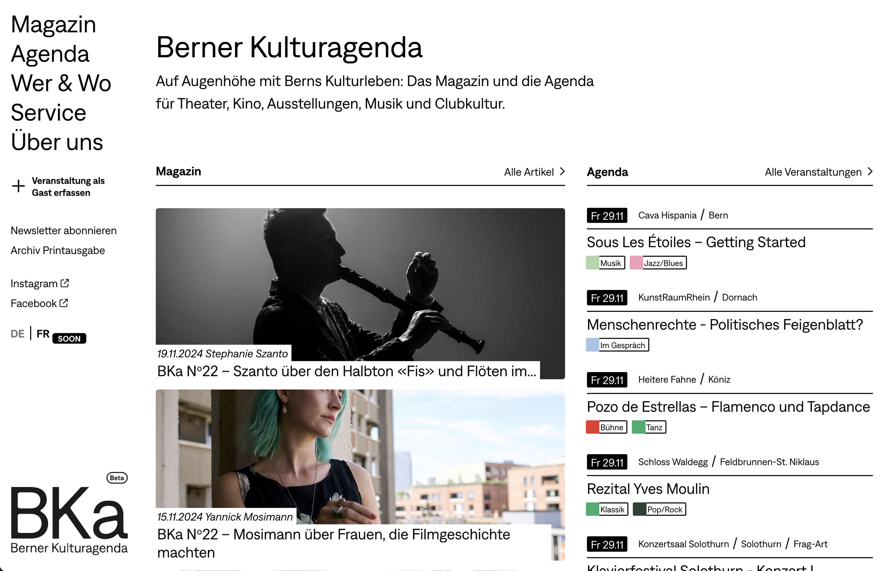Click the plus icon for Veranstaltung erfassen
The image size is (889, 571).
(18, 186)
